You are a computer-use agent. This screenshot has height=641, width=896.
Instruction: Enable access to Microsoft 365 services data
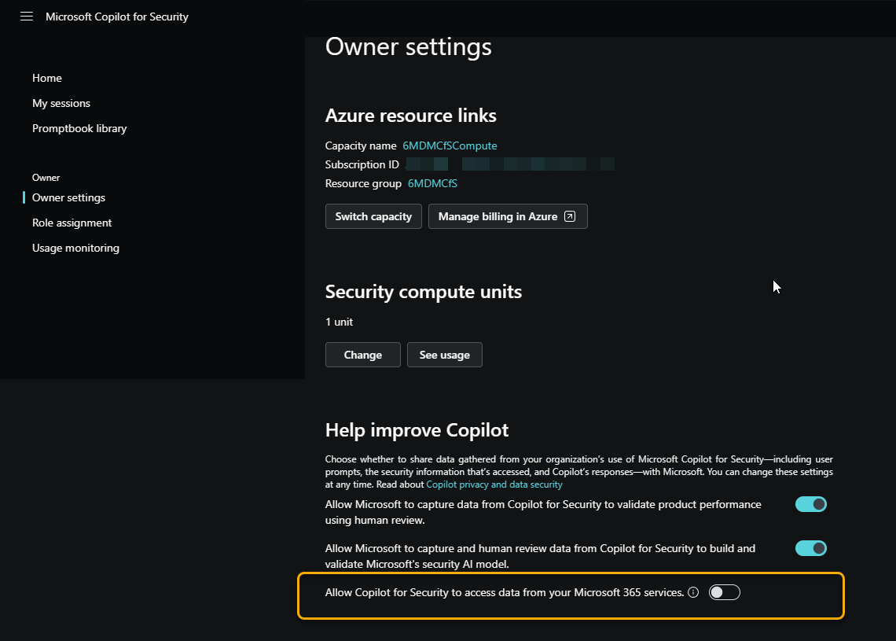[x=724, y=592]
